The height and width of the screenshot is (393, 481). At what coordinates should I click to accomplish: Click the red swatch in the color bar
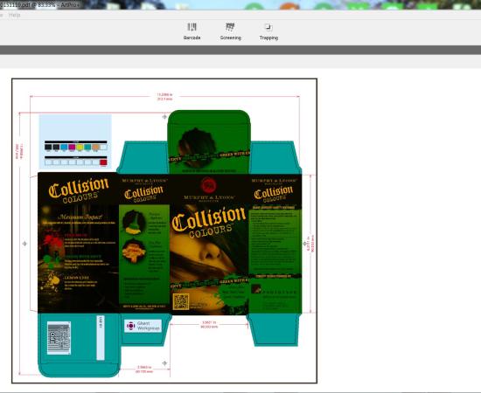[x=103, y=162]
